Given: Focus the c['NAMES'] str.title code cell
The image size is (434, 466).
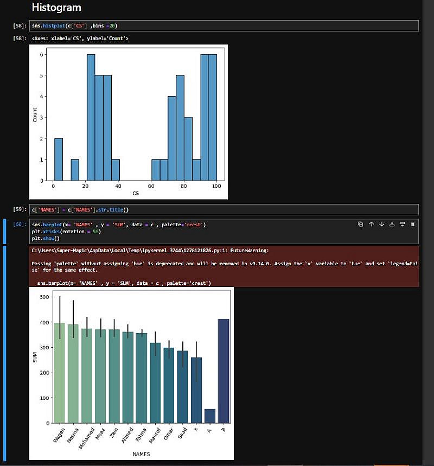Looking at the screenshot, I should 224,210.
